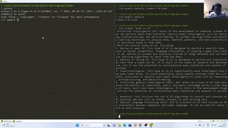Click the Python 3.11.4 version line

point(56,11)
